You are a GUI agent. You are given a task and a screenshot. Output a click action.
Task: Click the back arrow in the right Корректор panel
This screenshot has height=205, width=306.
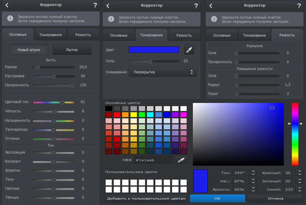(211, 6)
